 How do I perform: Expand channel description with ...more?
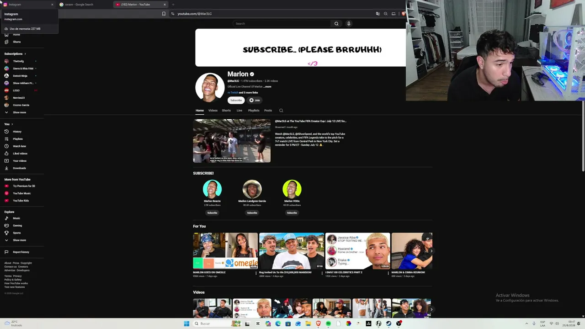coord(267,87)
